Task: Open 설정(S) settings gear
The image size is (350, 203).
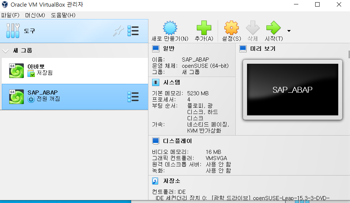Action: tap(231, 28)
